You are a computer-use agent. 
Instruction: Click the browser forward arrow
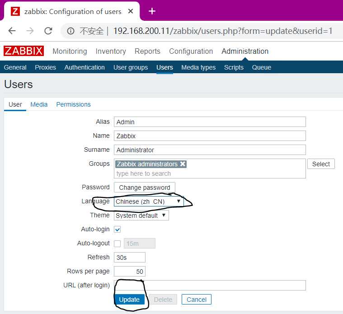[30, 31]
